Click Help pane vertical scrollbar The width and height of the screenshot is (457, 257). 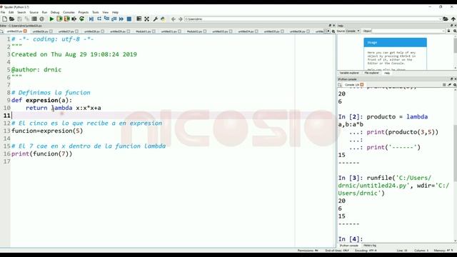(456, 46)
